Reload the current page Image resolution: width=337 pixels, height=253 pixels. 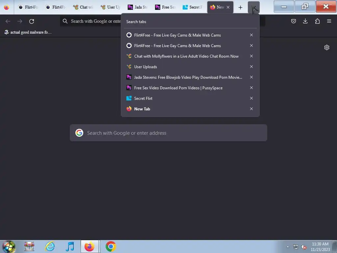32,21
